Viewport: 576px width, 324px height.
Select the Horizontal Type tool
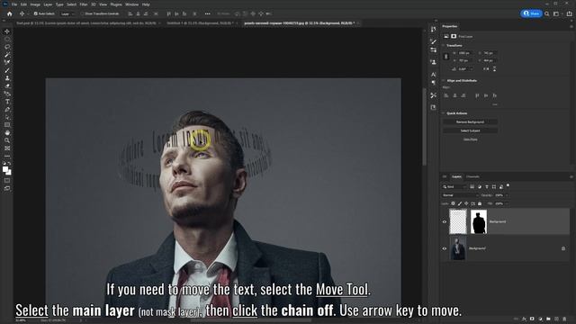tap(7, 102)
